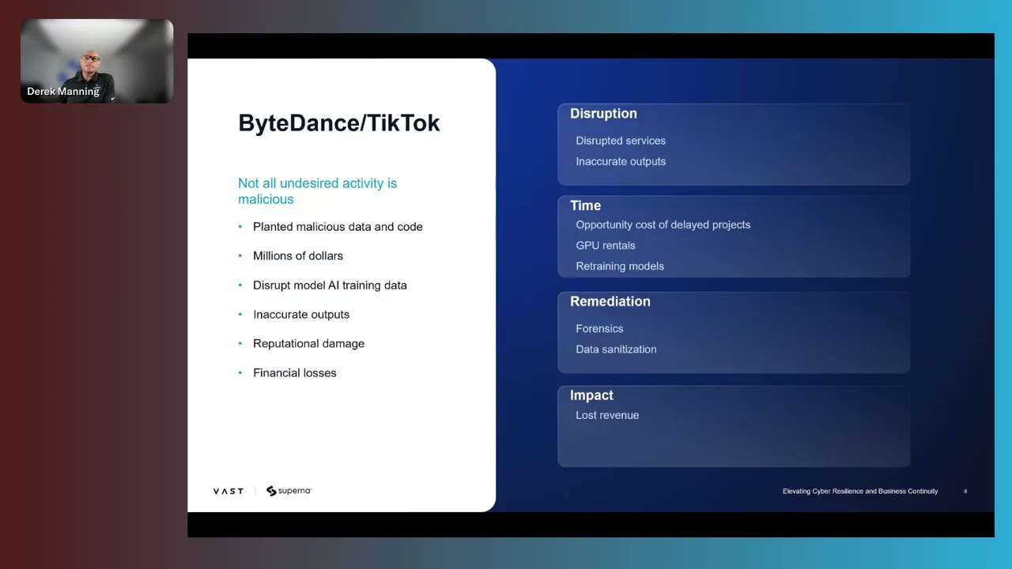Select 'Disrupted services' under Disruption

pos(621,141)
